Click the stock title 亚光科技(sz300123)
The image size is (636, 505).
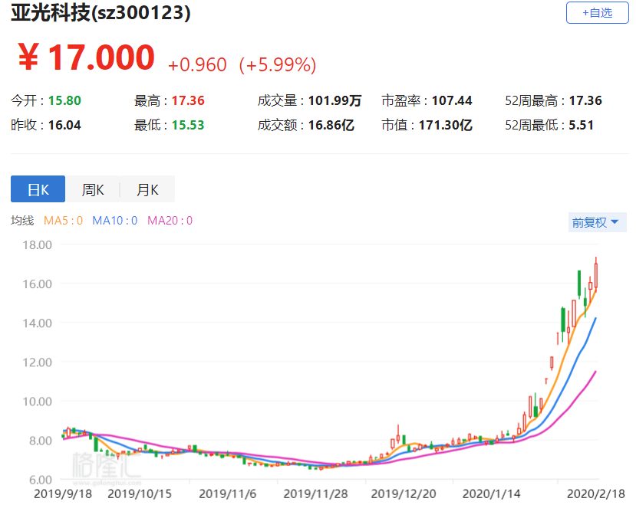tap(101, 13)
